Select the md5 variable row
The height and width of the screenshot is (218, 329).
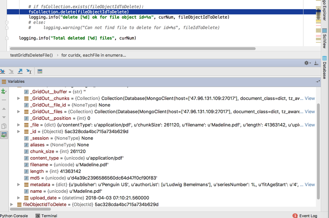pyautogui.click(x=163, y=178)
